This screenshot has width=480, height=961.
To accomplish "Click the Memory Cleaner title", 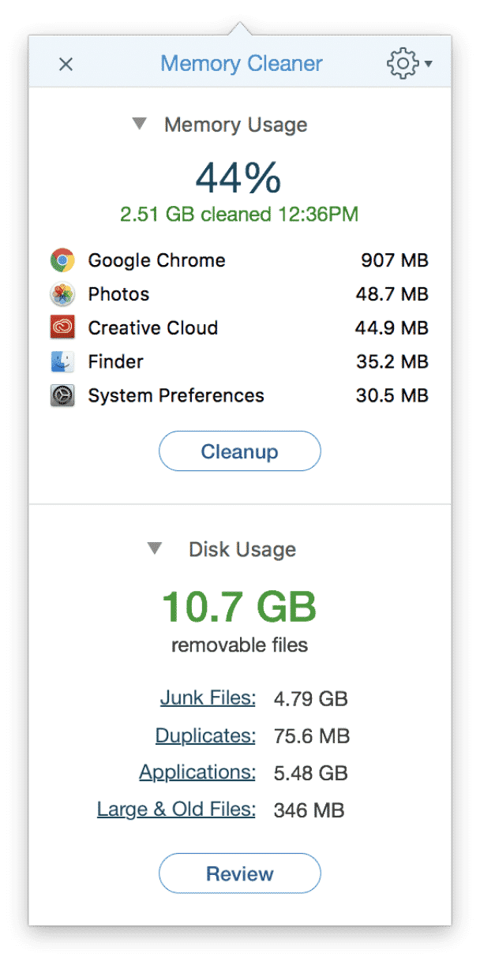I will tap(241, 63).
